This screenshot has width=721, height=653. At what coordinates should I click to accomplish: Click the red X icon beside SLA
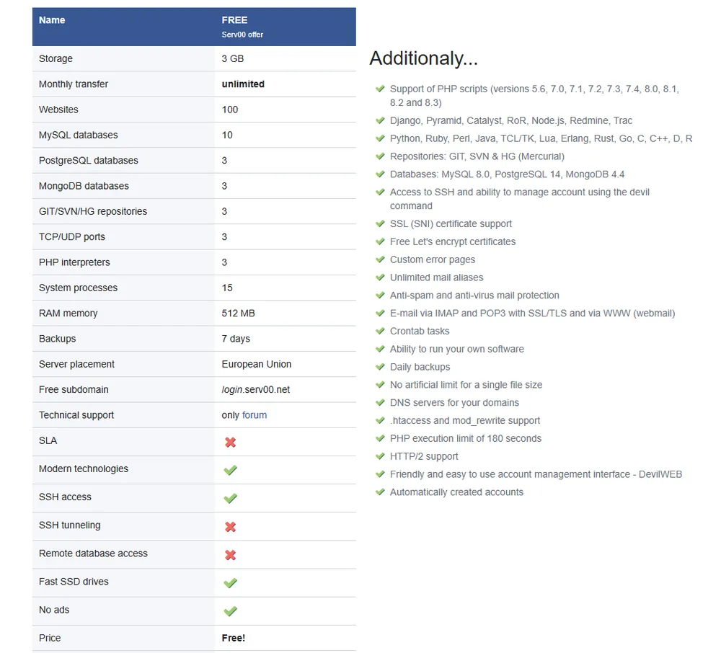tap(230, 442)
